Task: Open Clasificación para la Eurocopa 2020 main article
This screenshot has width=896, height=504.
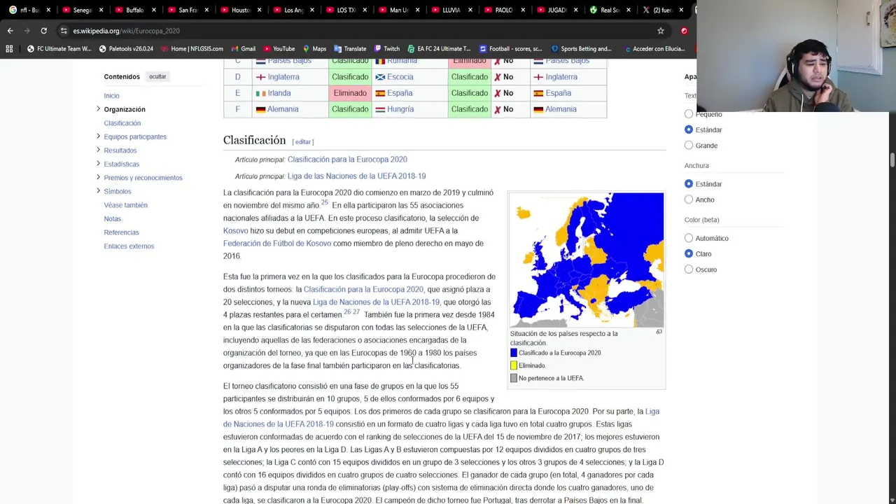Action: point(347,160)
